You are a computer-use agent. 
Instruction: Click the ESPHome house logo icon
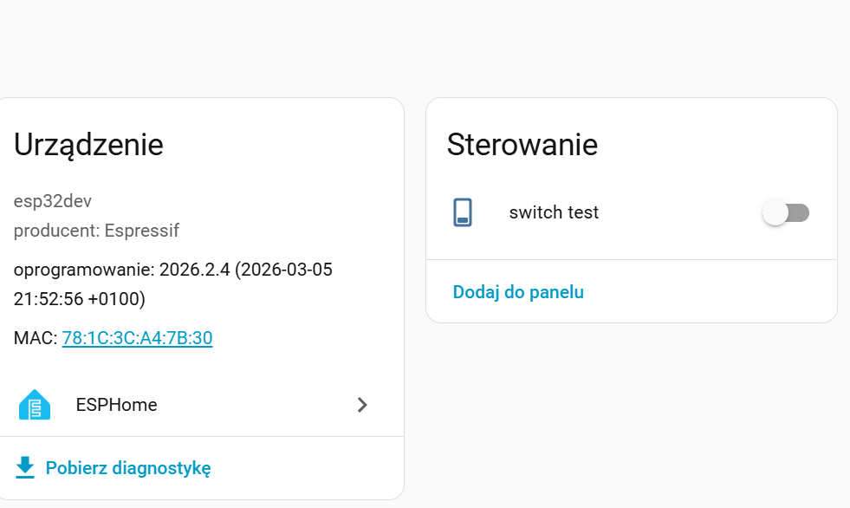point(35,405)
